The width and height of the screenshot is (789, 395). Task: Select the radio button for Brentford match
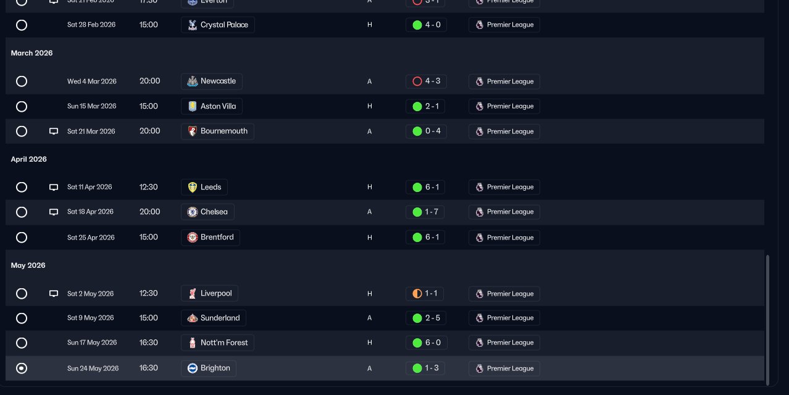(x=22, y=238)
